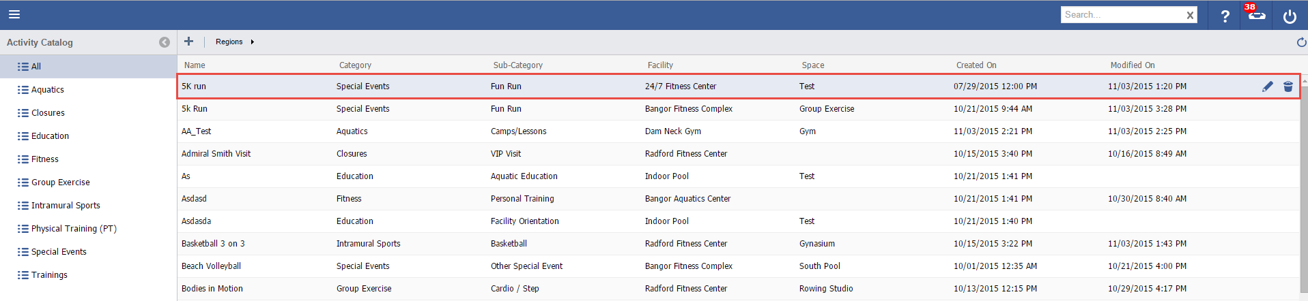
Task: Open the notifications inbox with 38 badge
Action: [1256, 15]
